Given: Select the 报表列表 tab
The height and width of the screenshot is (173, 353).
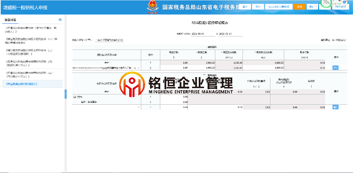Looking at the screenshot, I should click(10, 20).
